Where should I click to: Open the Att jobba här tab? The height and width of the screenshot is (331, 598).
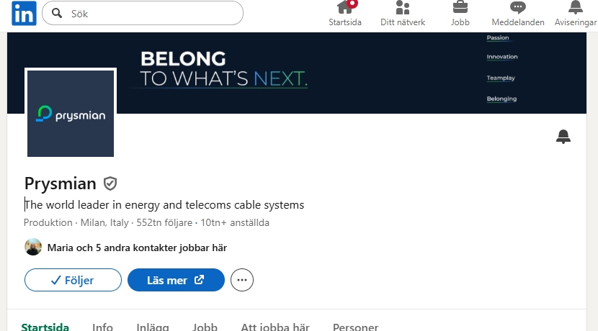275,327
